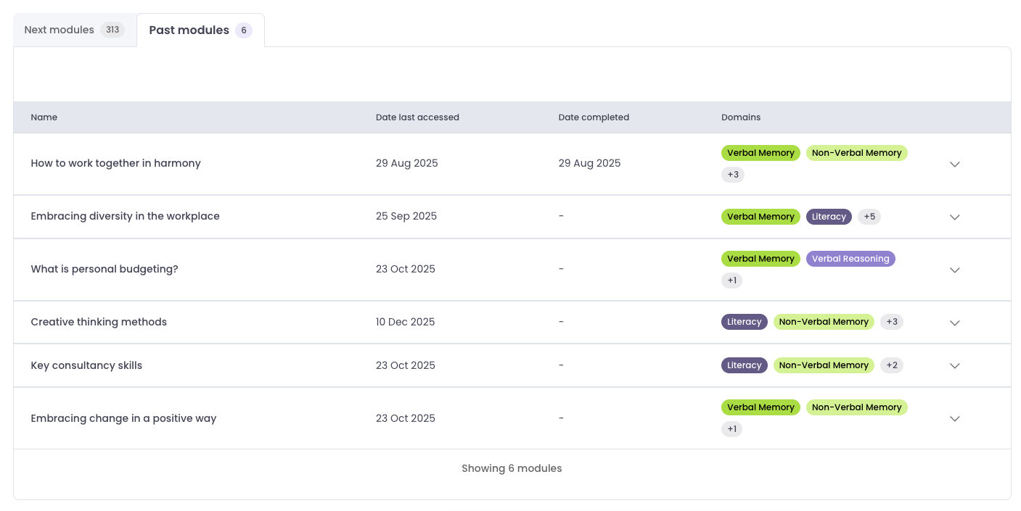Click last accessed date for What is personal budgeting
Viewport: 1021px width, 511px height.
click(406, 269)
